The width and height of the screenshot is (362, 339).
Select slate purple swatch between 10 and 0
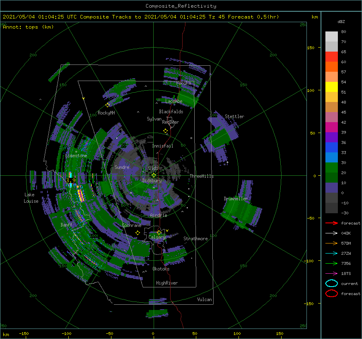pyautogui.click(x=331, y=188)
